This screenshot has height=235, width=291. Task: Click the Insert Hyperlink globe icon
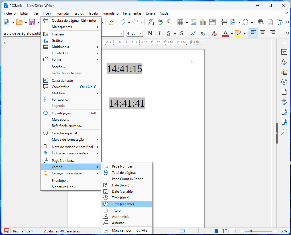[x=261, y=22]
